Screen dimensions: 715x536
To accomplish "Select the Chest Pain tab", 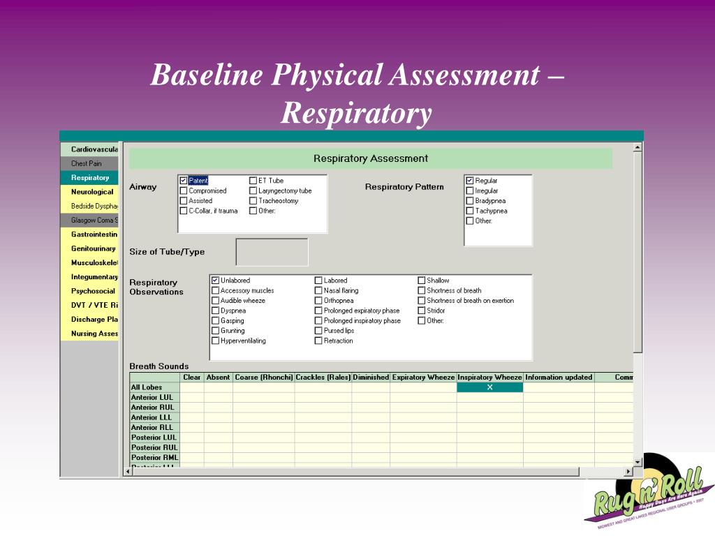I will tap(89, 163).
